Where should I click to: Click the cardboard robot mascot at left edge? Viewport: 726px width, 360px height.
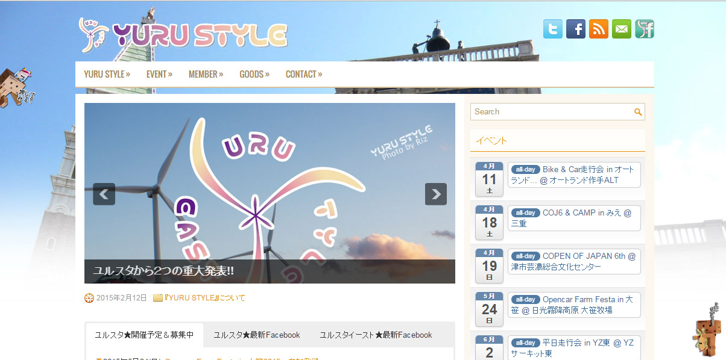[17, 88]
